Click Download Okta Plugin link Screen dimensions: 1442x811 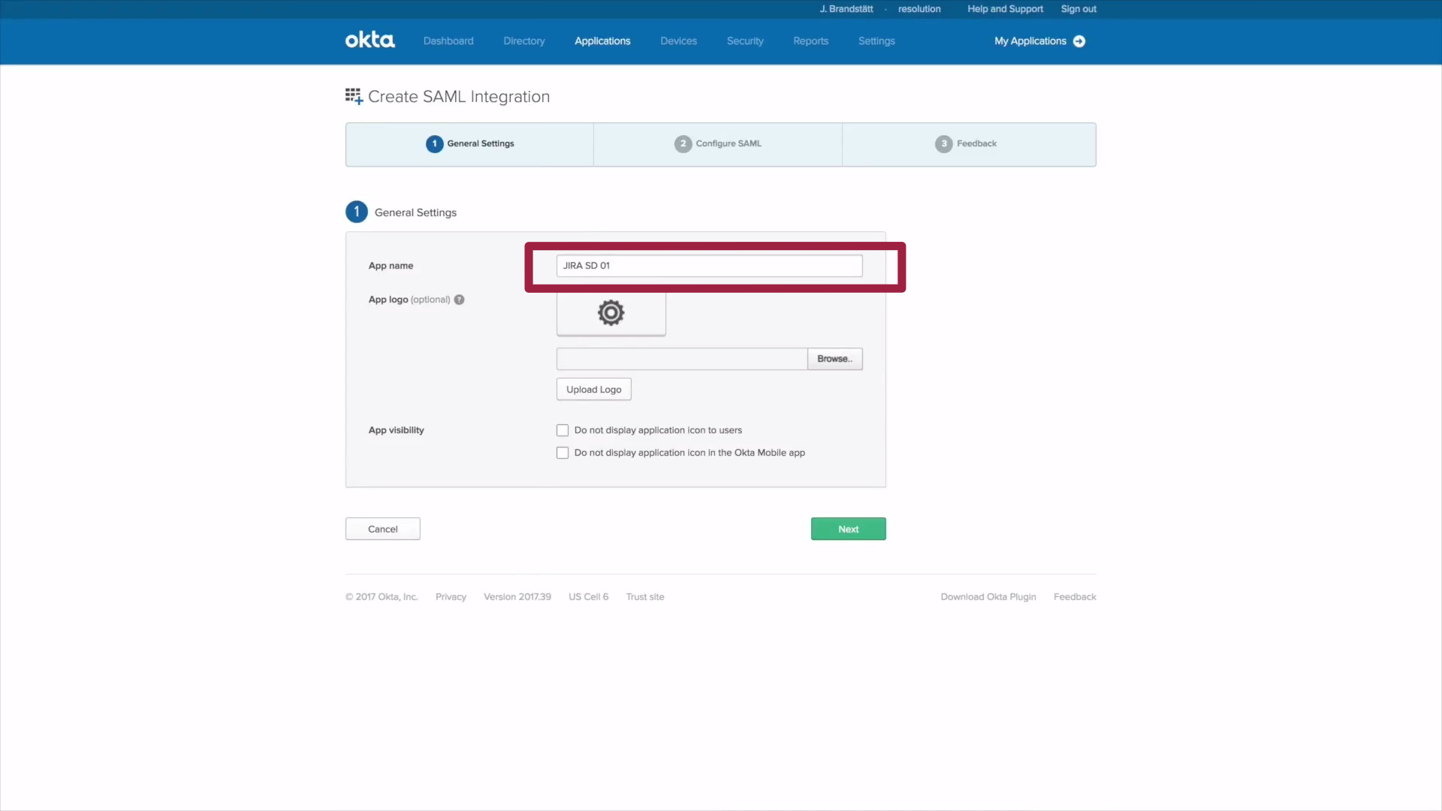tap(988, 597)
